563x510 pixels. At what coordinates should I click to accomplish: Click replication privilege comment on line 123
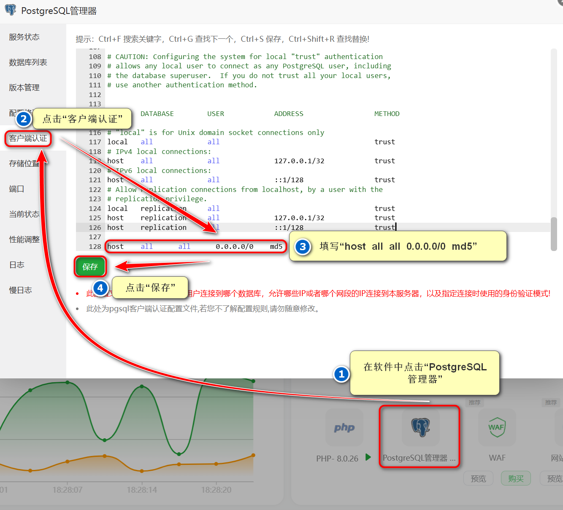[x=157, y=199]
